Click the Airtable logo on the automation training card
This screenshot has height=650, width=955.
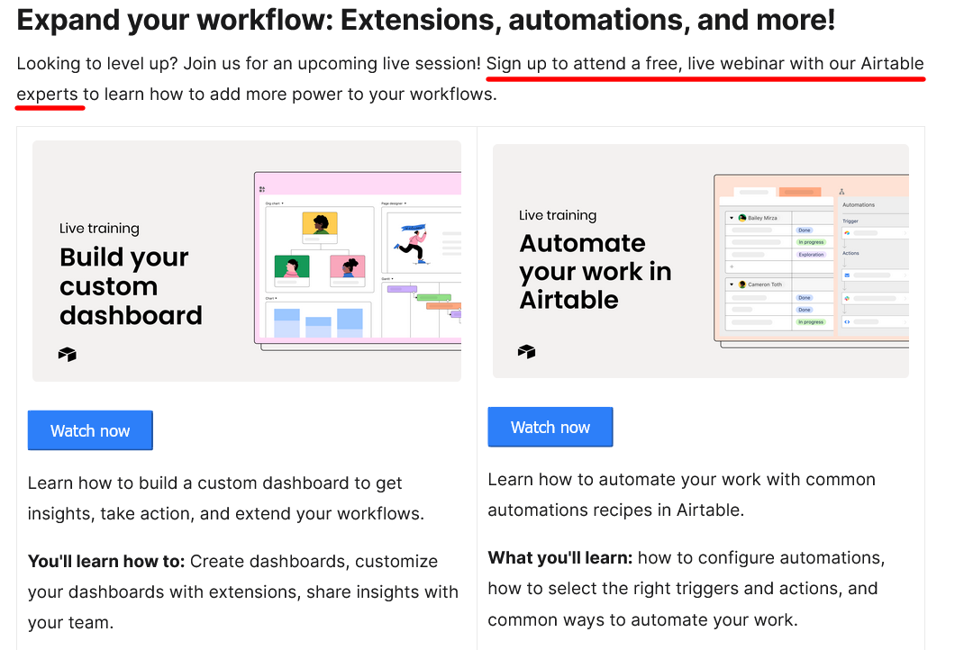click(526, 351)
